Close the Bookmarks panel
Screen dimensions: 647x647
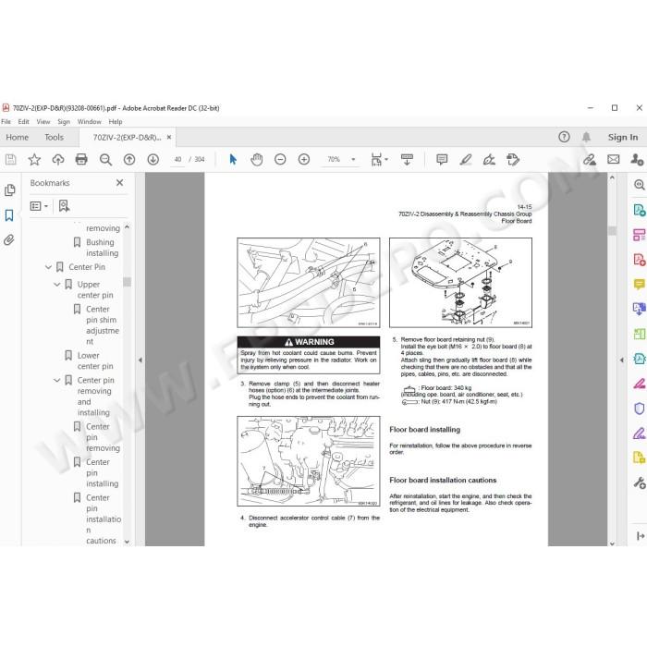[x=119, y=183]
